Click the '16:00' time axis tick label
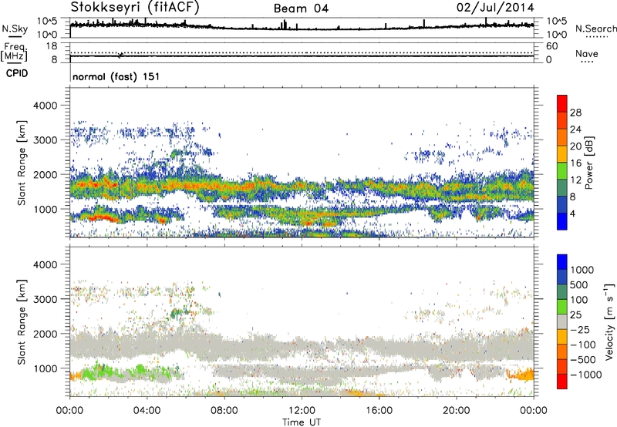Screen dimensions: 617x427 (379, 410)
